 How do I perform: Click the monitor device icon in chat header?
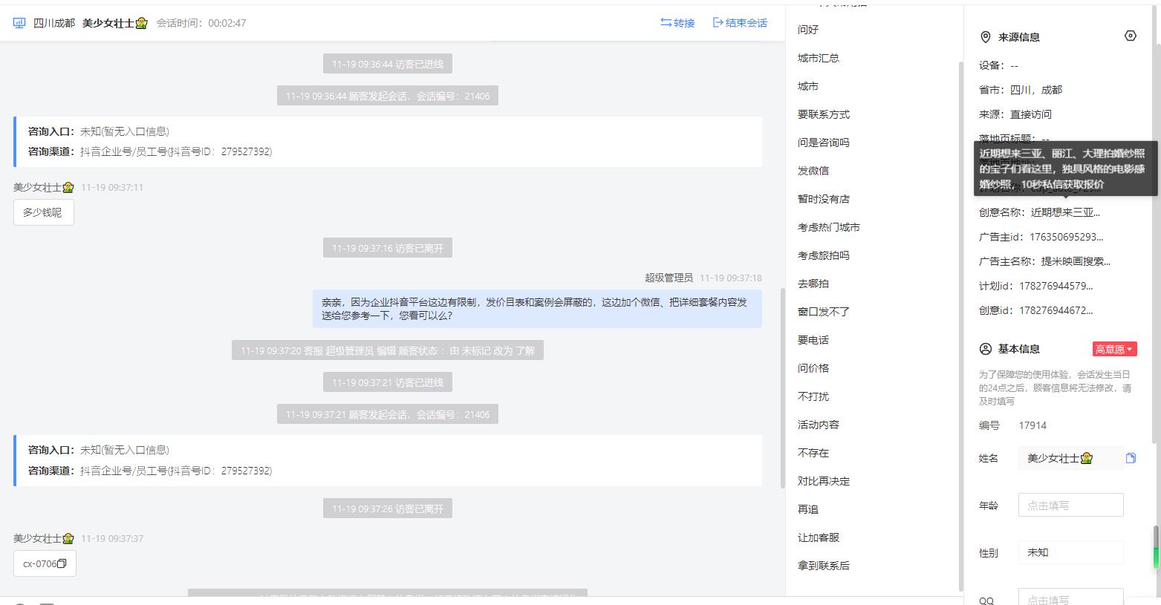pyautogui.click(x=19, y=23)
